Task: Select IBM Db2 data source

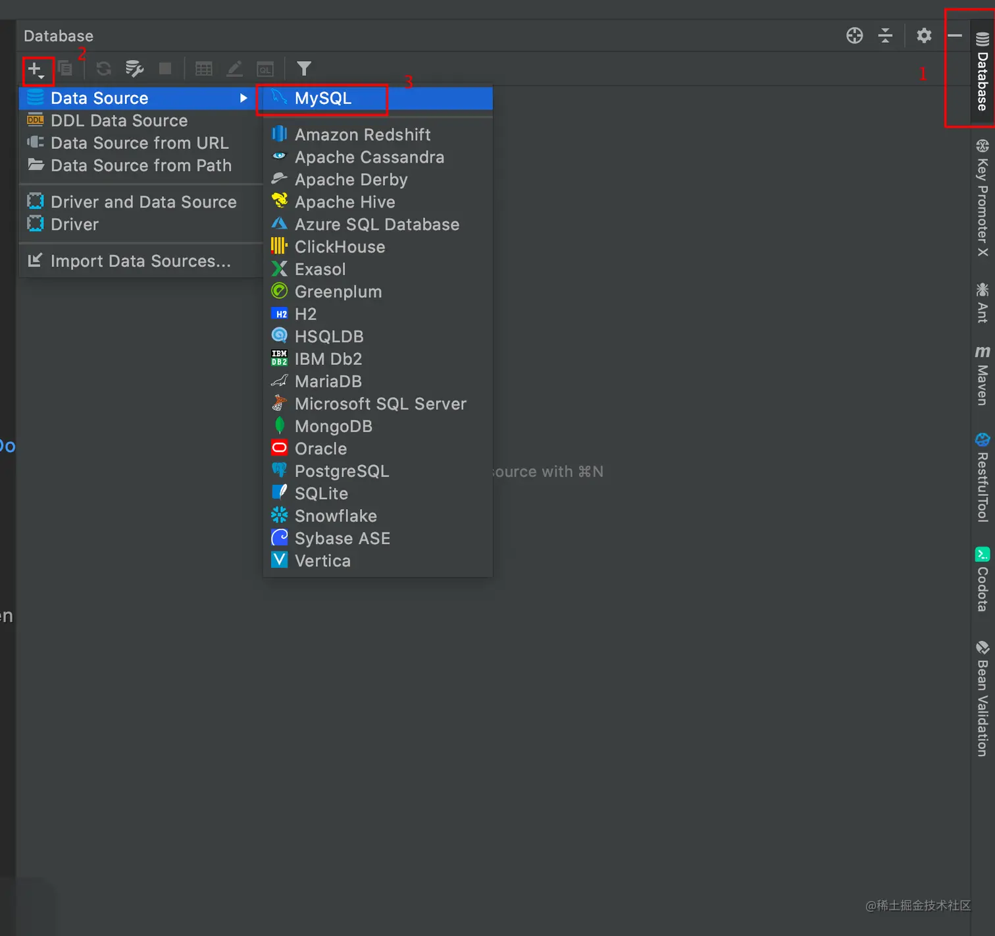Action: tap(378, 358)
